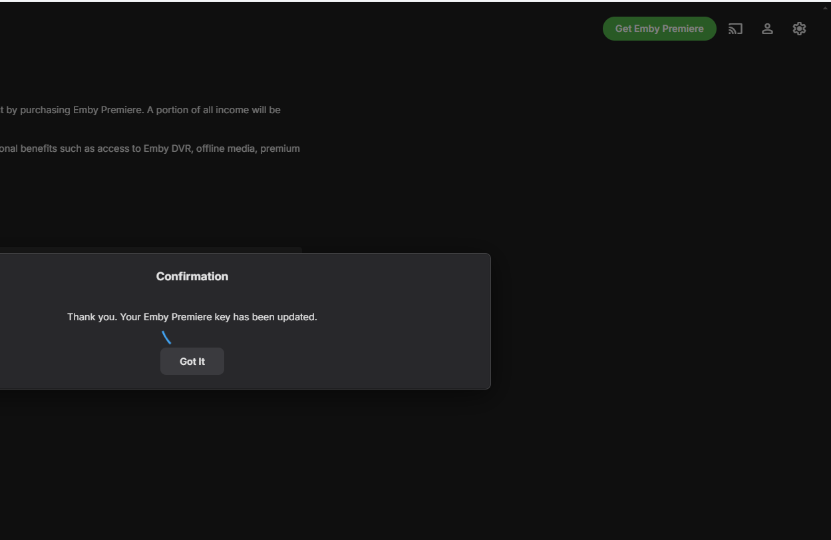
Task: Open the user profile icon
Action: click(x=767, y=29)
